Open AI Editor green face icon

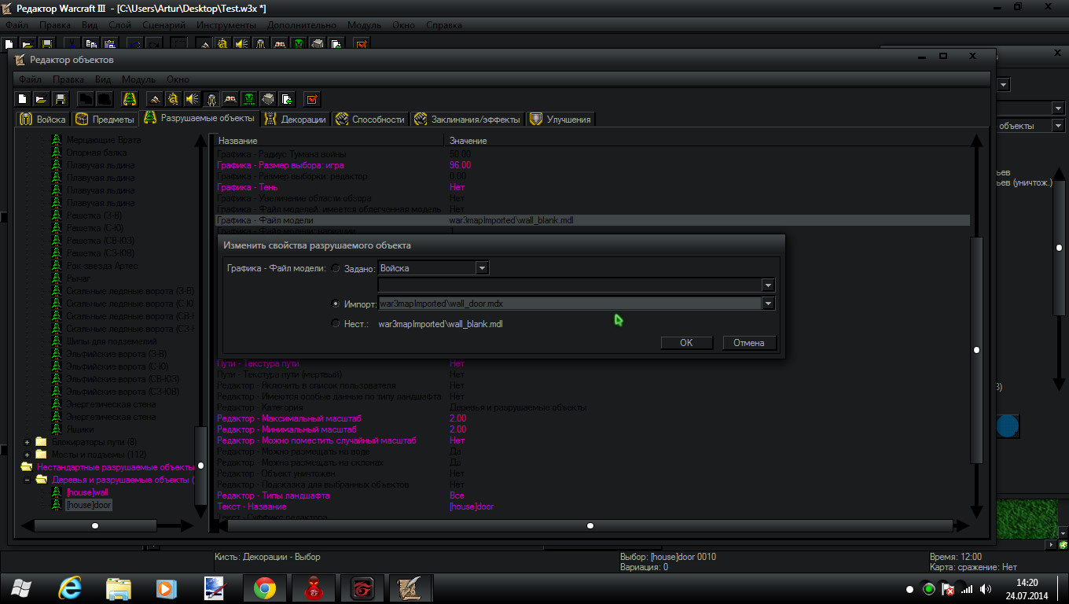click(x=248, y=99)
